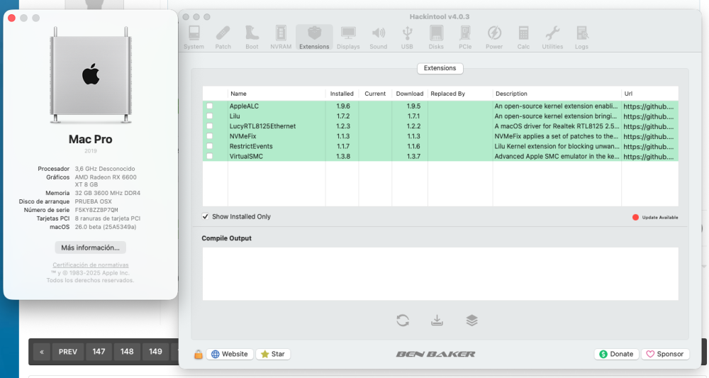Close the About This Mac window
This screenshot has width=709, height=378.
[x=12, y=18]
